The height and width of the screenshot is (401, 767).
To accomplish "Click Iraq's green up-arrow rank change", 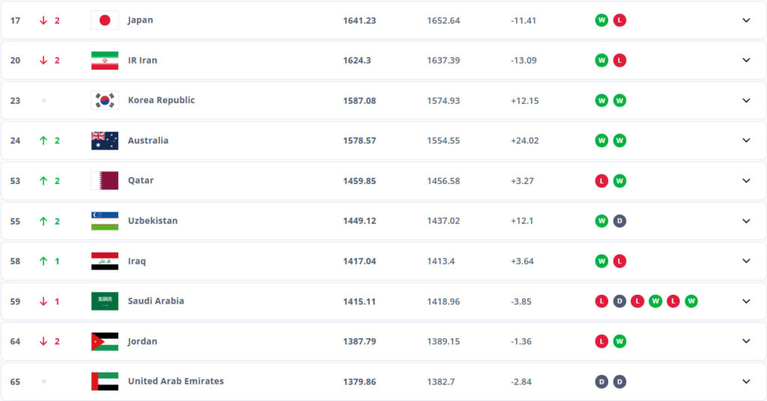I will pyautogui.click(x=49, y=261).
